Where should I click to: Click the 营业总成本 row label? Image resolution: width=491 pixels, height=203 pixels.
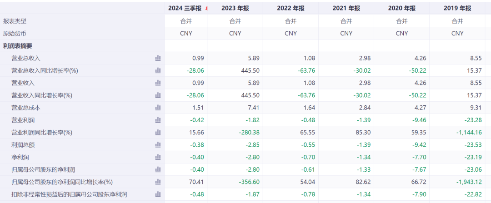[26, 108]
